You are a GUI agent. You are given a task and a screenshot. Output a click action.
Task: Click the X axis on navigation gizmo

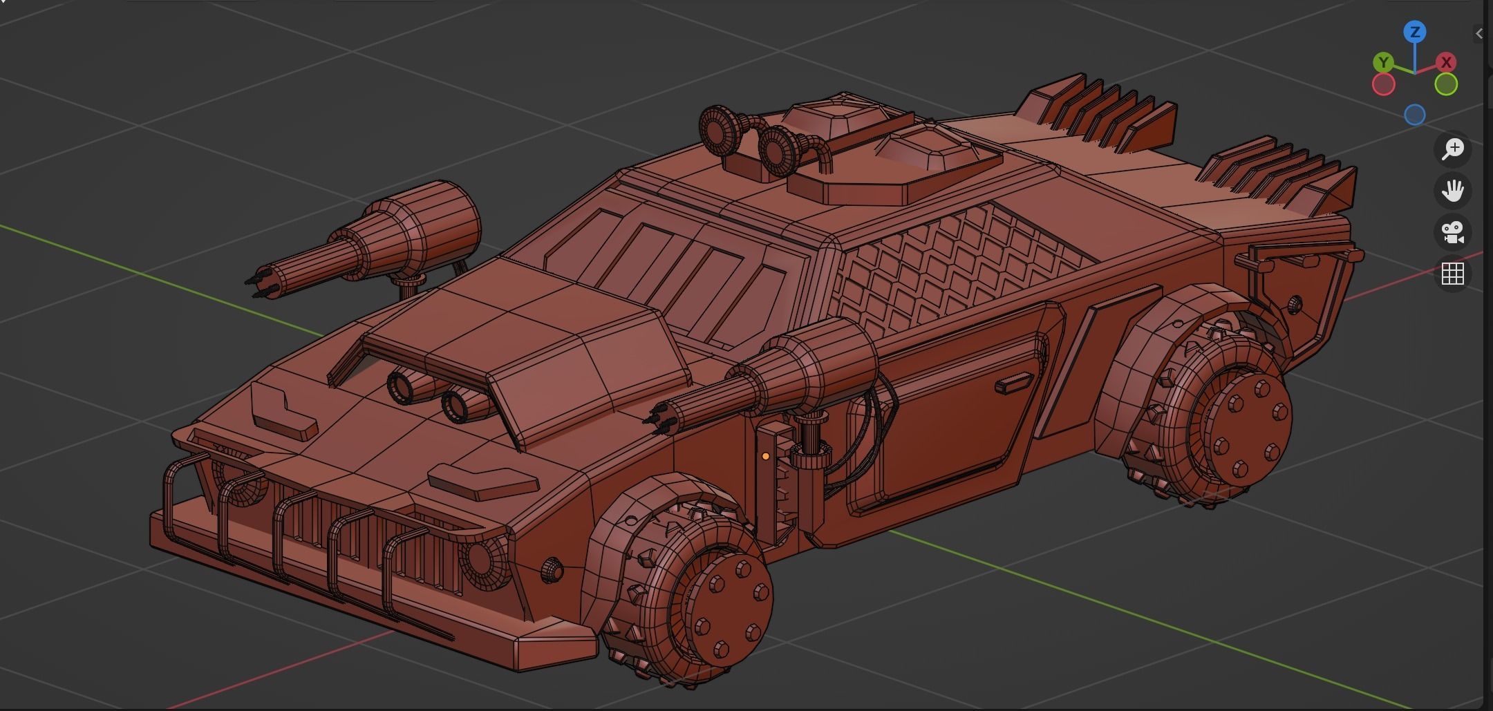point(1446,62)
